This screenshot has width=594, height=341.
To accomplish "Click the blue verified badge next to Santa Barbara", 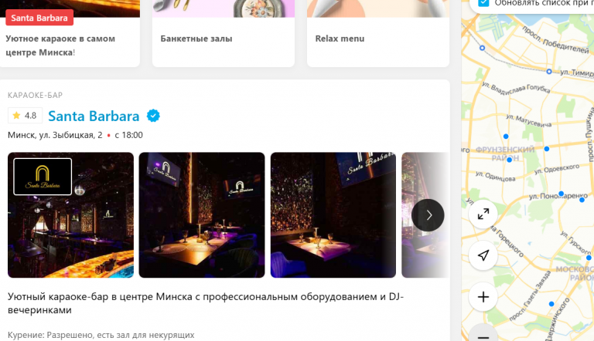I will pyautogui.click(x=153, y=116).
